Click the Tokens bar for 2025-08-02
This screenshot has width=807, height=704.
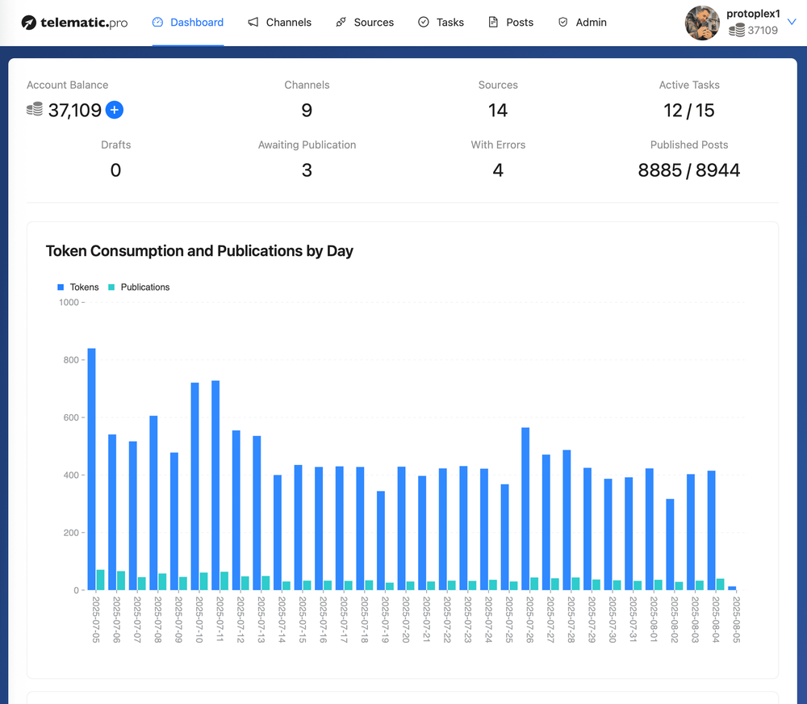(670, 544)
